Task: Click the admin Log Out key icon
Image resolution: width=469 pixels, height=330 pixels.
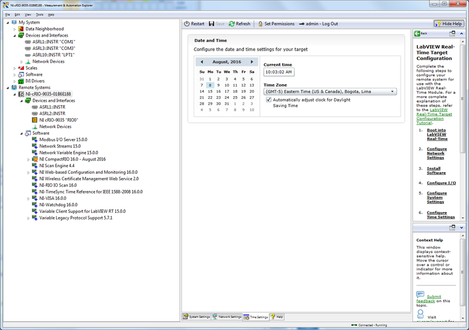Action: tap(301, 24)
